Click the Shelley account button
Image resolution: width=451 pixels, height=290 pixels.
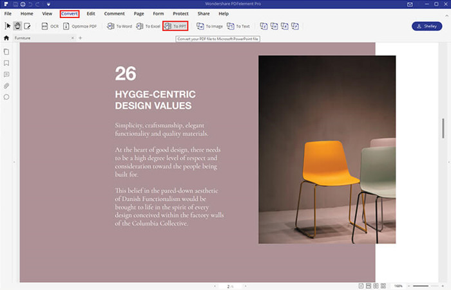coord(427,26)
